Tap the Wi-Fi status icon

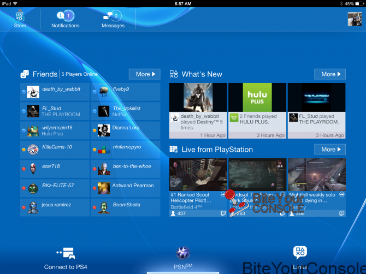tap(15, 3)
